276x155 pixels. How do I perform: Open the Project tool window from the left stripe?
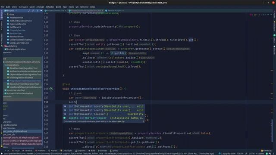tap(1, 14)
